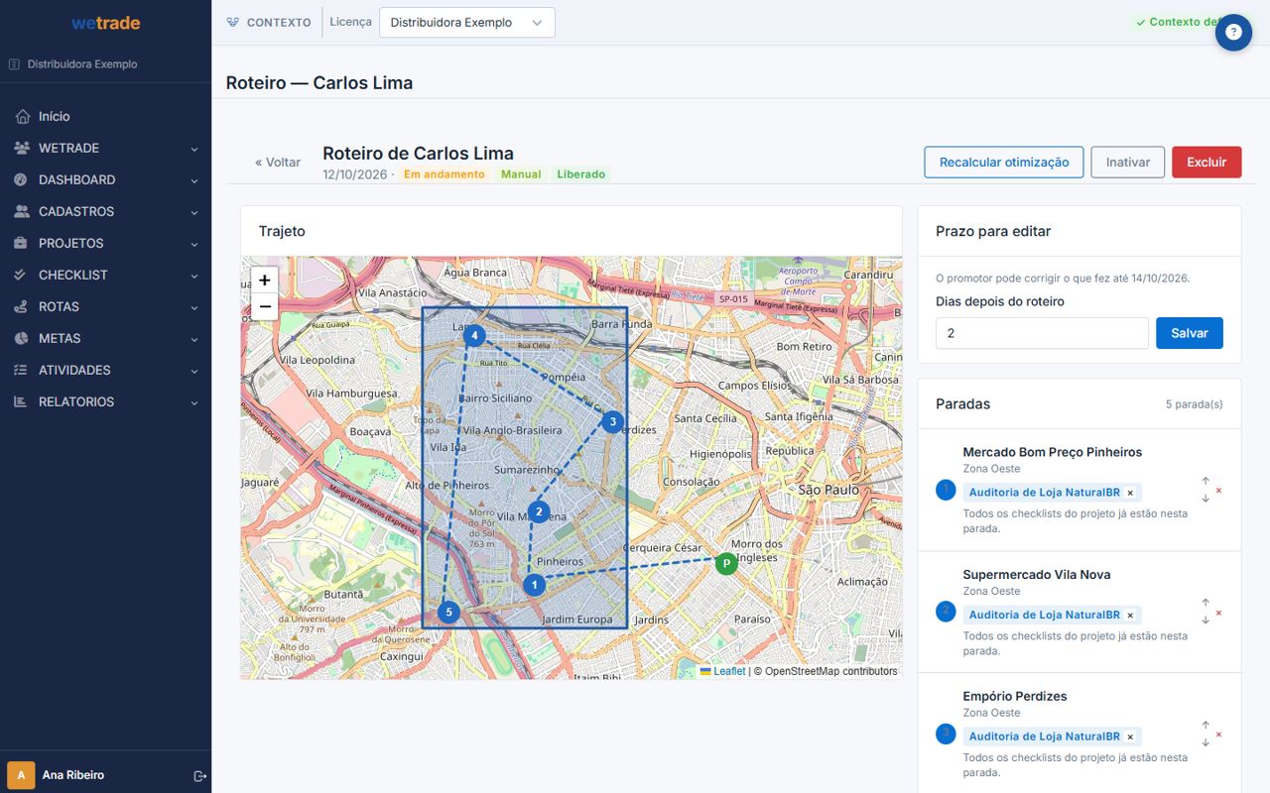1270x793 pixels.
Task: Click map stop marker 5
Action: [448, 613]
